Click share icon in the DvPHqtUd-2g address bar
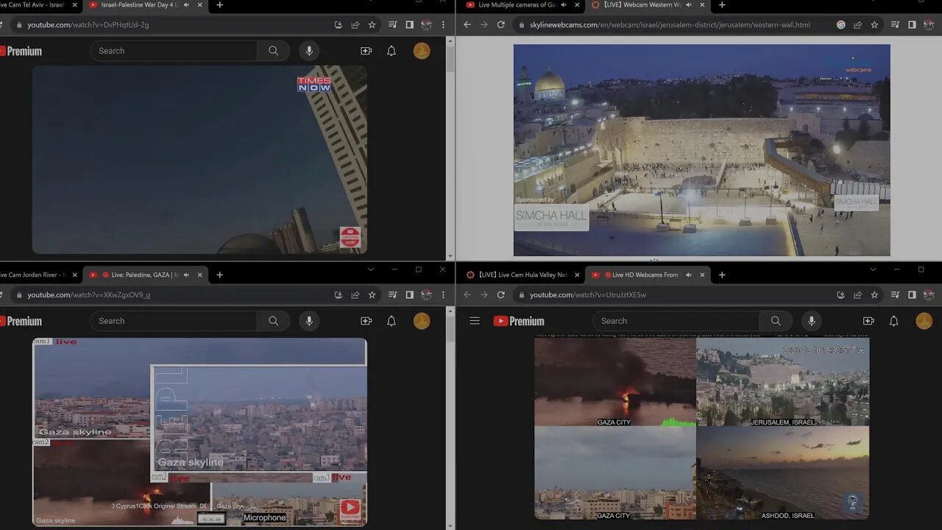 [x=355, y=24]
